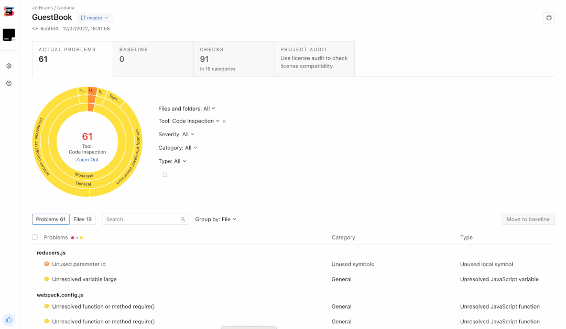Open the Group by: File dropdown
Image resolution: width=566 pixels, height=329 pixels.
[216, 220]
